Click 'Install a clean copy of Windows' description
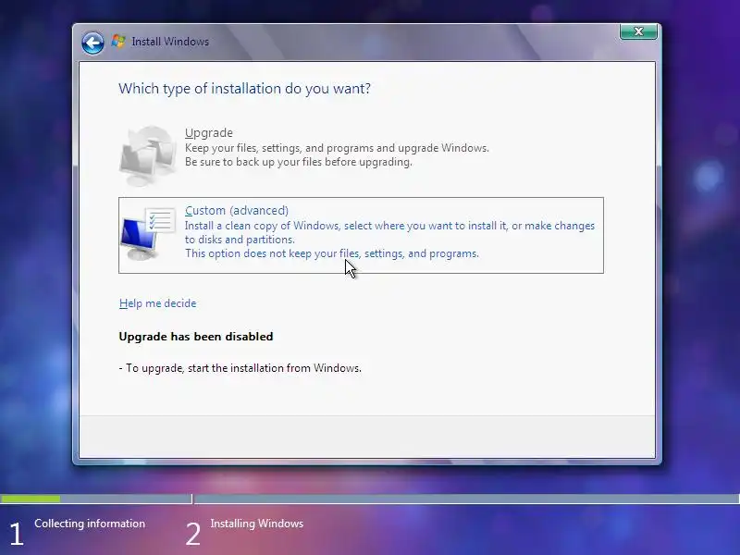The image size is (740, 555). 389,232
